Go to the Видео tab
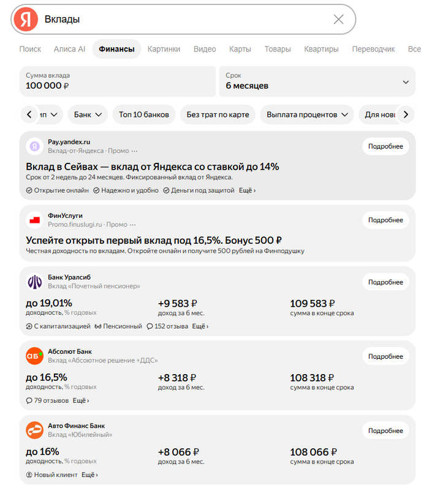This screenshot has width=429, height=488. 205,49
